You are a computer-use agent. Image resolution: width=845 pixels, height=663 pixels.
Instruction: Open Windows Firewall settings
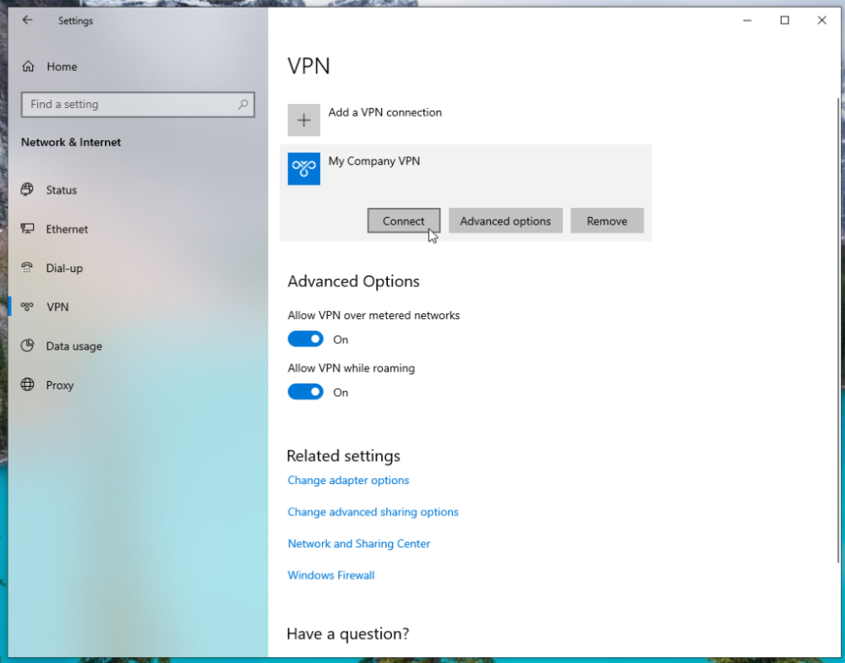330,574
